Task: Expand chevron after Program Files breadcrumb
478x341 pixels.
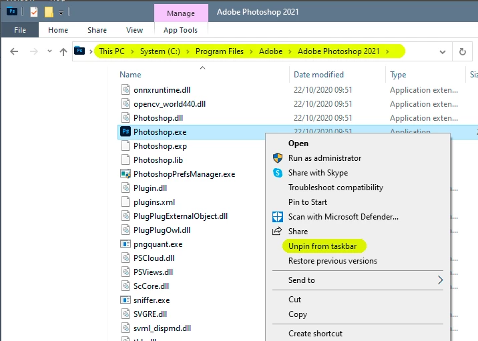Action: click(251, 51)
